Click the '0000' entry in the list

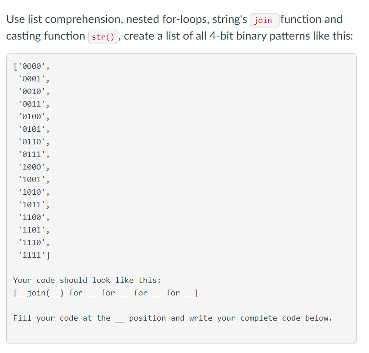pos(31,67)
